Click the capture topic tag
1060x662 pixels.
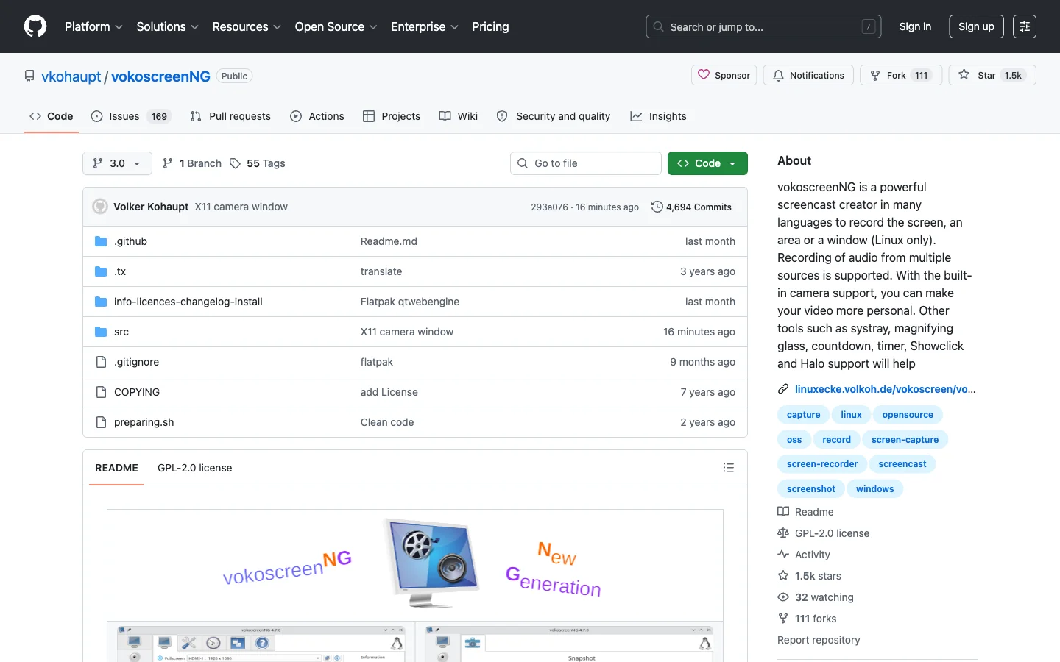pos(803,415)
